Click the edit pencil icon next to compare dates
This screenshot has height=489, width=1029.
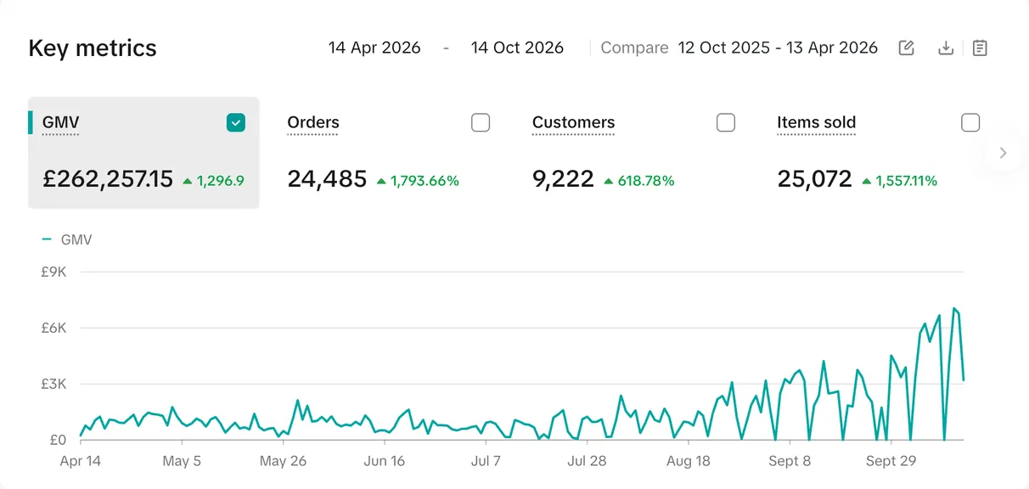coord(907,48)
